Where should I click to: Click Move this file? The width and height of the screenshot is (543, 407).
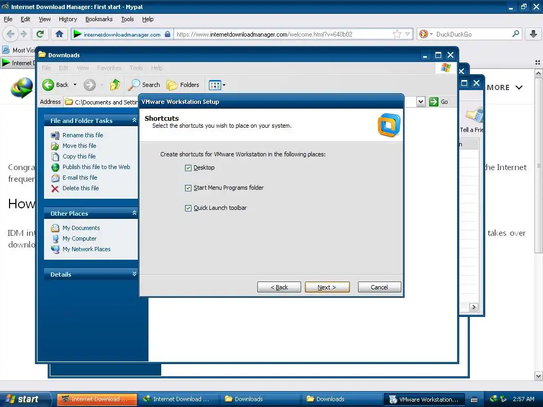click(x=80, y=146)
